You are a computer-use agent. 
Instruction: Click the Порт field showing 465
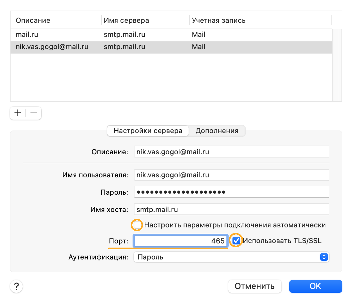pos(181,241)
